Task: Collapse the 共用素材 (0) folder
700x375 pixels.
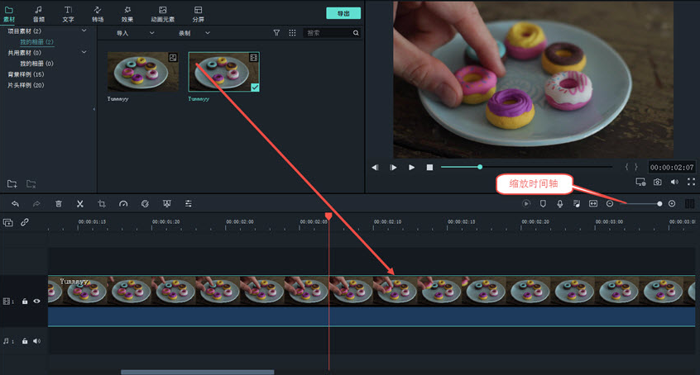Action: tap(84, 52)
